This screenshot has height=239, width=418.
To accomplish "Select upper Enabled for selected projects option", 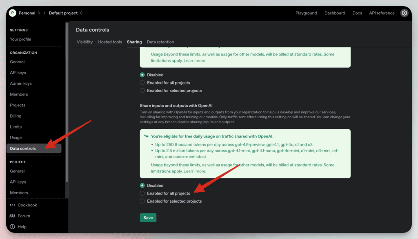I will tap(142, 91).
